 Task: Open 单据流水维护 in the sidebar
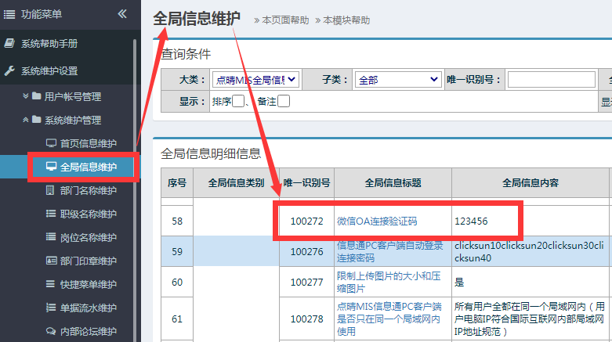pos(88,308)
